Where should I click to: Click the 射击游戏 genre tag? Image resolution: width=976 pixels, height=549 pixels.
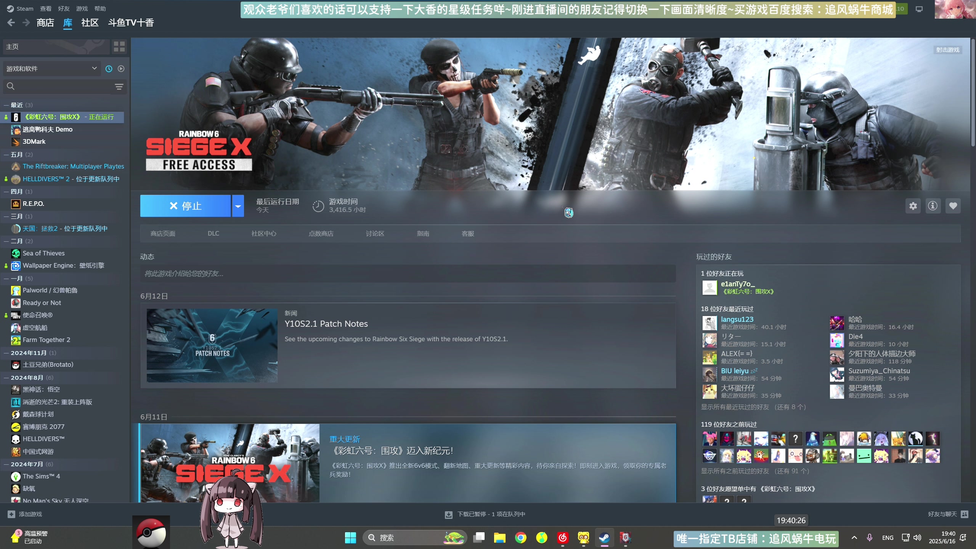pyautogui.click(x=948, y=50)
